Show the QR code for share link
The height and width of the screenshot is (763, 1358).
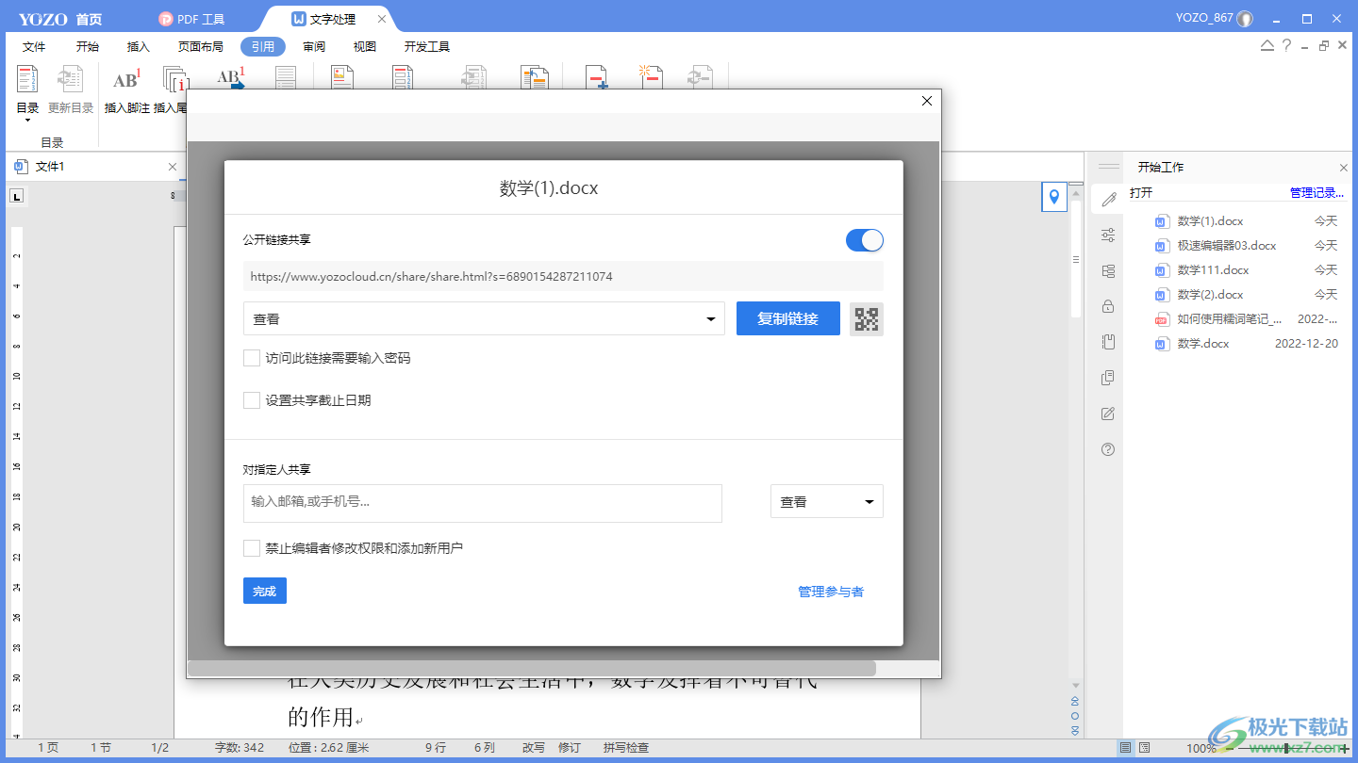tap(867, 319)
